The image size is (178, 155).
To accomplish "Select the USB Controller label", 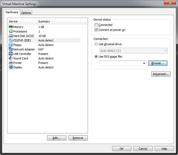I will pos(22,54).
